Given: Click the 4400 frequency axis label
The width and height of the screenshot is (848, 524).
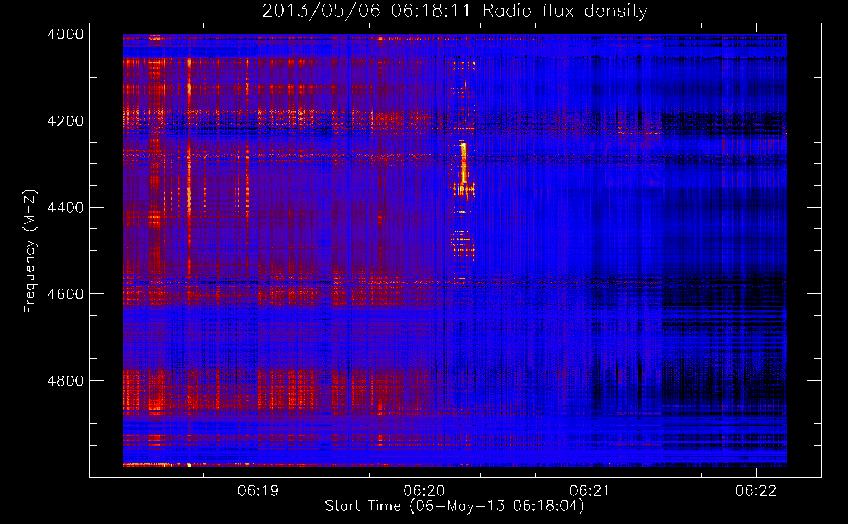Looking at the screenshot, I should (x=65, y=208).
